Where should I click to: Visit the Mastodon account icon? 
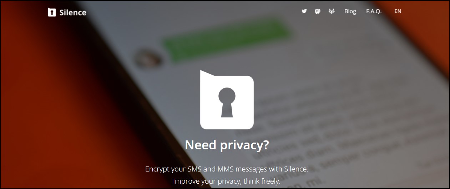[x=318, y=11]
